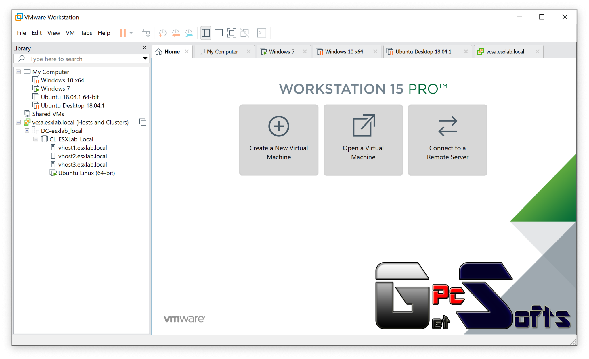Toggle the thumbnail bar view icon
Screen dimensions: 589x359
219,33
